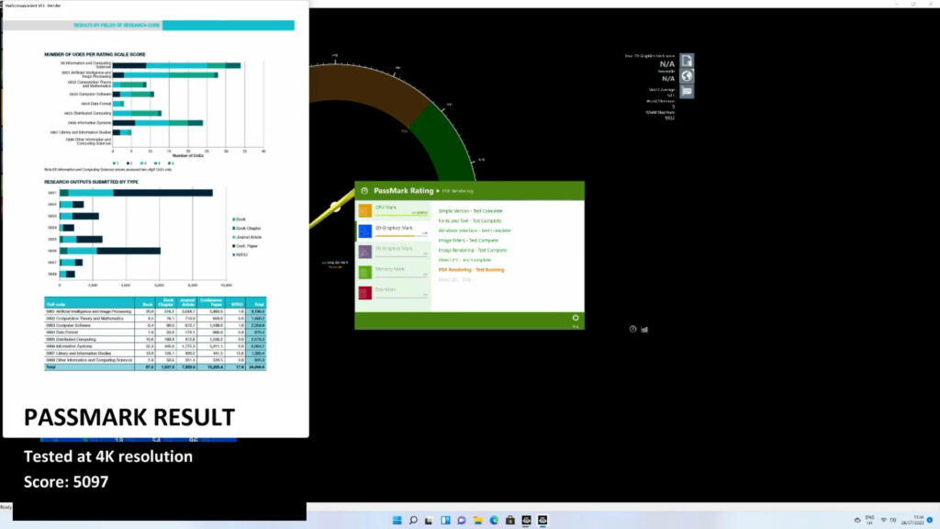Click the purple 3D Graphics Mark tile icon
Screen dimensions: 940x529
pos(365,252)
